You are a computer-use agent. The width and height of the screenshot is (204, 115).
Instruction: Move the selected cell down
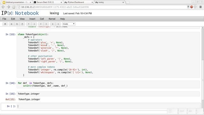coord(34,24)
